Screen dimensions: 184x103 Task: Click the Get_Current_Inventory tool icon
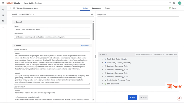tap(105, 63)
